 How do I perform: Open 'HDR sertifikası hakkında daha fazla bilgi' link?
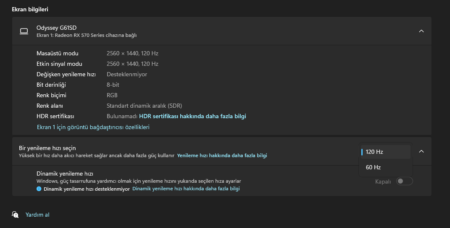click(x=192, y=116)
